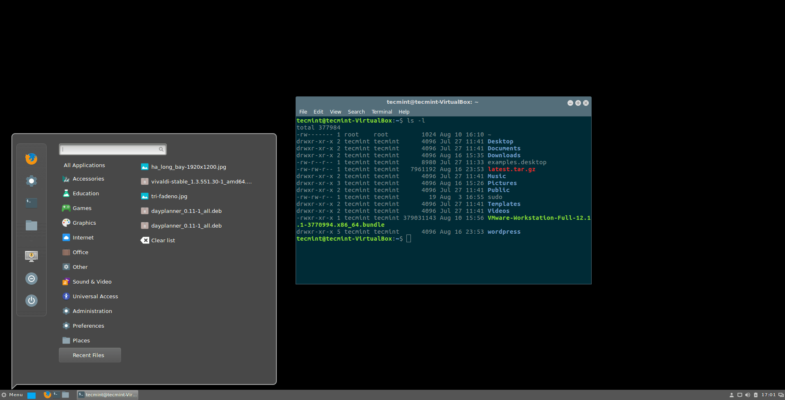Image resolution: width=785 pixels, height=400 pixels.
Task: Click the Menu button in the bottom panel
Action: click(12, 395)
